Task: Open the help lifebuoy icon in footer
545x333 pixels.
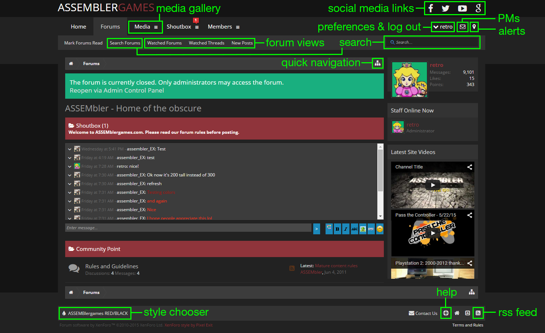Action: click(x=446, y=313)
